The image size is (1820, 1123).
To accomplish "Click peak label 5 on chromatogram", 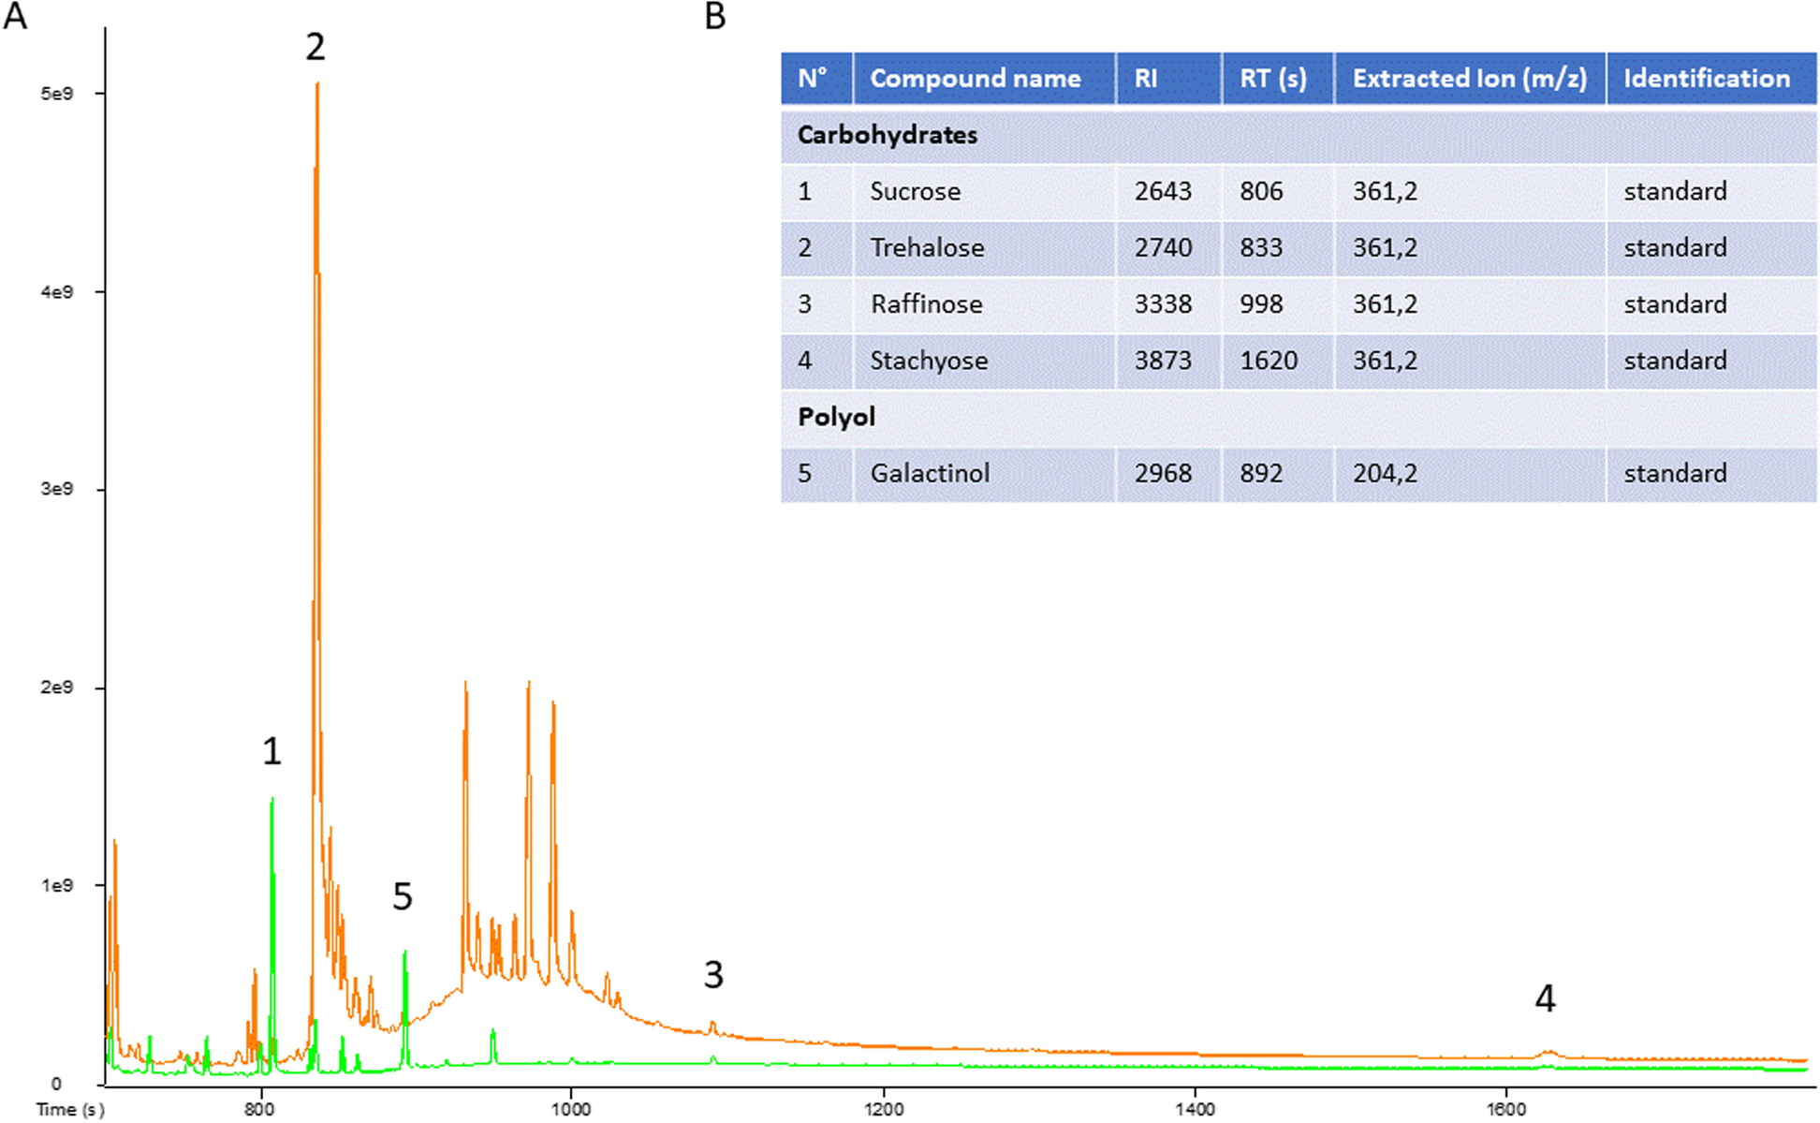I will pos(402,896).
